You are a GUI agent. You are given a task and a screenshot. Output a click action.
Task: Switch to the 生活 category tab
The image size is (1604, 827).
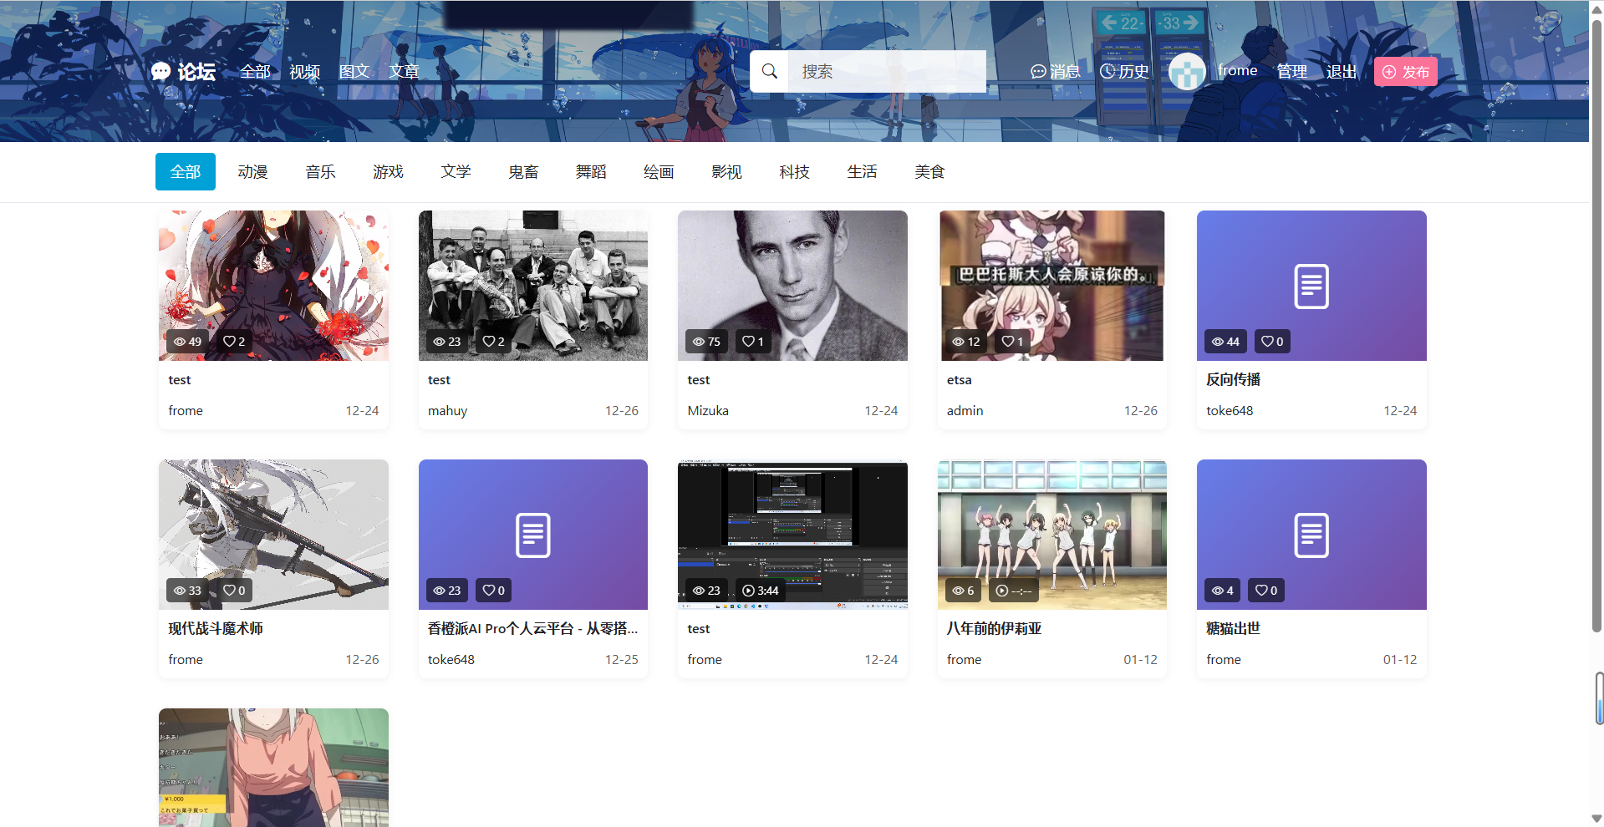pyautogui.click(x=862, y=171)
